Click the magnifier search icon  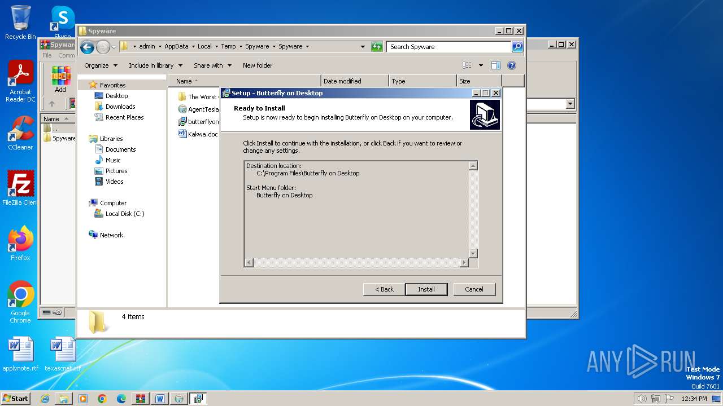pyautogui.click(x=517, y=47)
